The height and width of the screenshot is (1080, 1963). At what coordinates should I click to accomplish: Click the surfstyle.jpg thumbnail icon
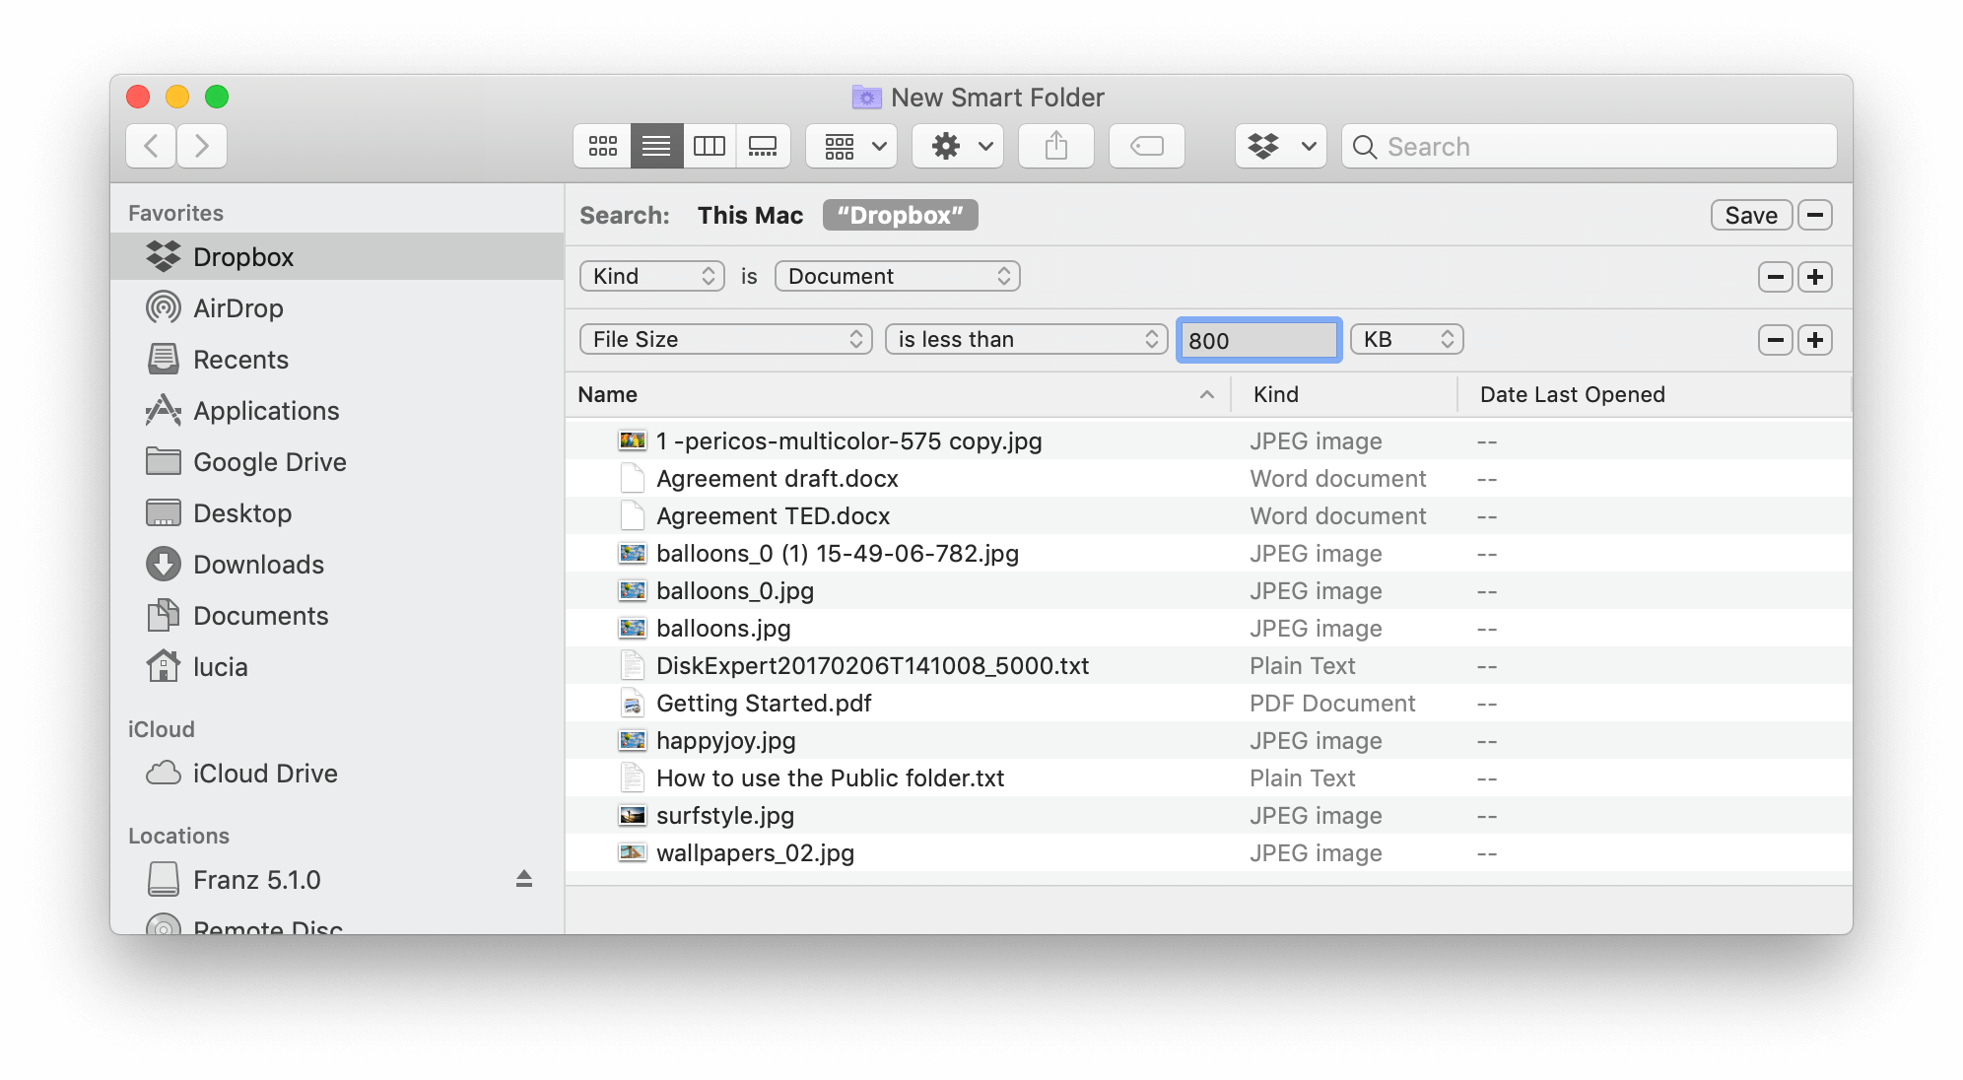tap(632, 816)
